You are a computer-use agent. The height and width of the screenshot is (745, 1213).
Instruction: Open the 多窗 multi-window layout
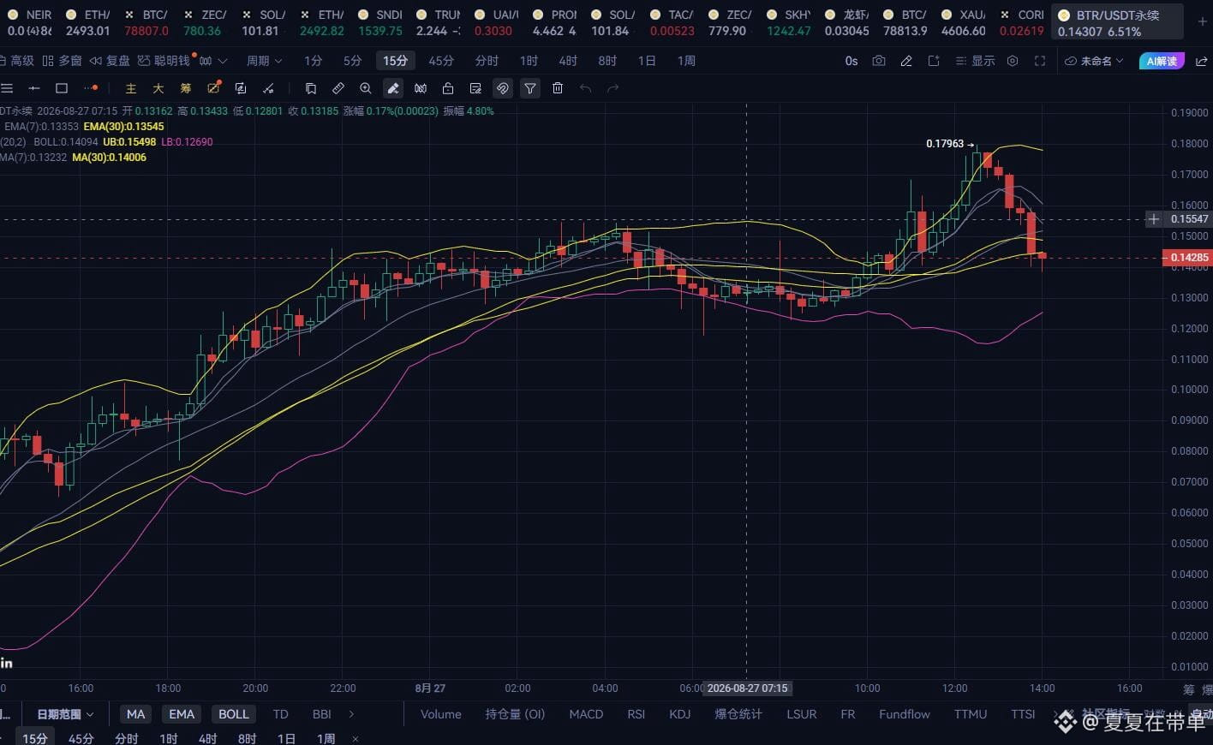(63, 61)
